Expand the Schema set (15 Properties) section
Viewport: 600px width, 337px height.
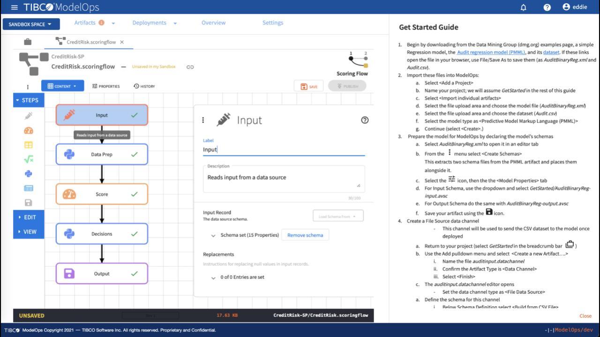(213, 235)
